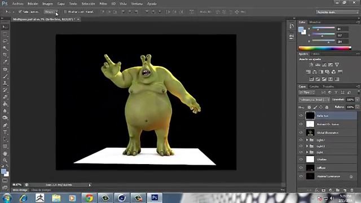Click the color spectrum ramp
The height and width of the screenshot is (203, 361).
coord(325,48)
